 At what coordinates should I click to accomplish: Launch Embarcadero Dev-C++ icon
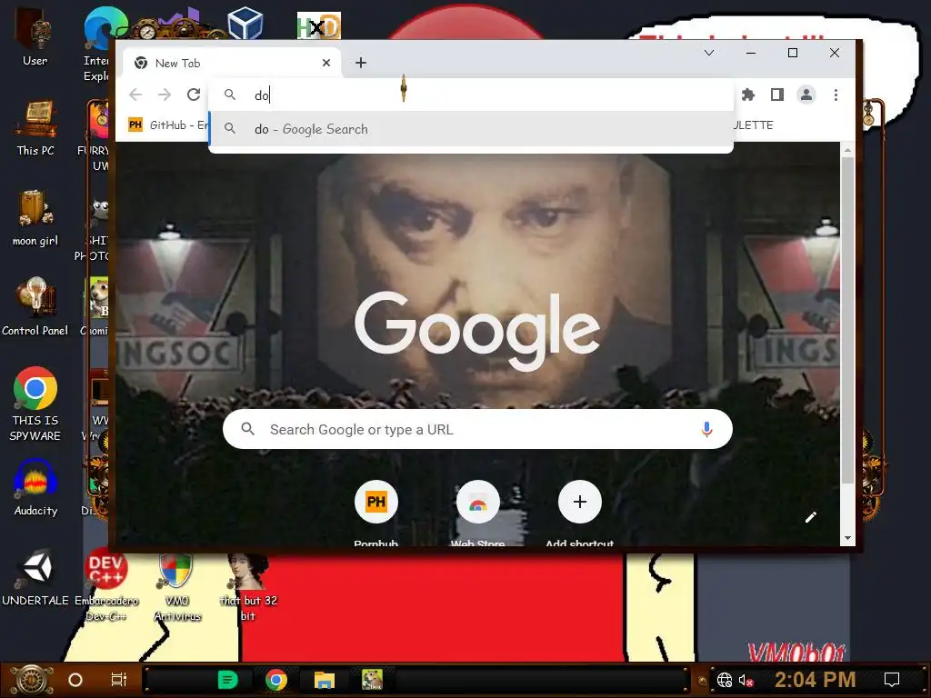pos(105,585)
